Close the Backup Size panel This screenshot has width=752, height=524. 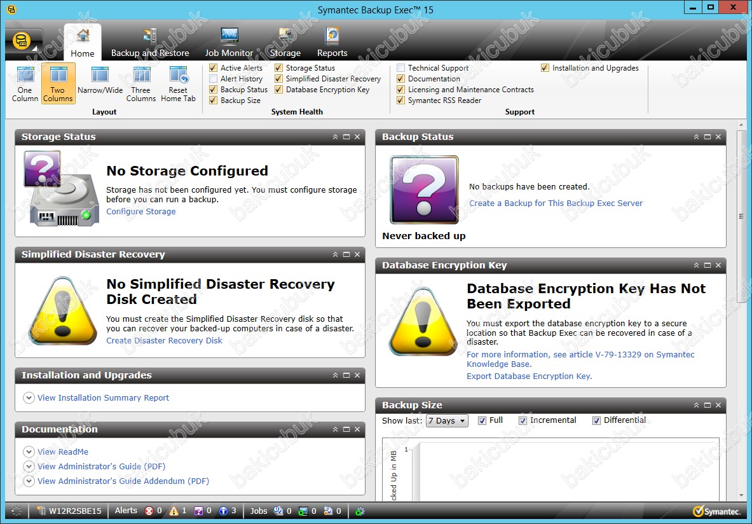coord(718,405)
